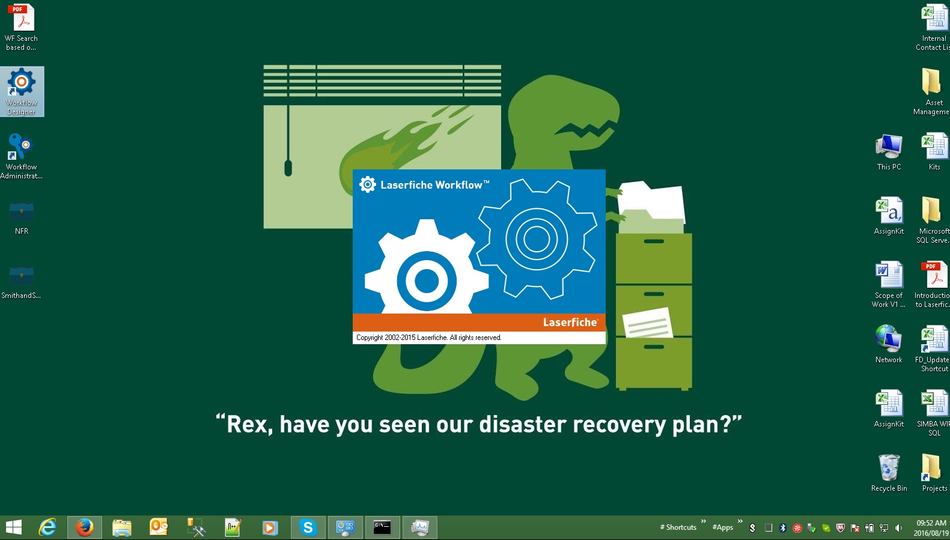Viewport: 950px width, 540px height.
Task: Click the volume speaker tray icon
Action: [898, 528]
